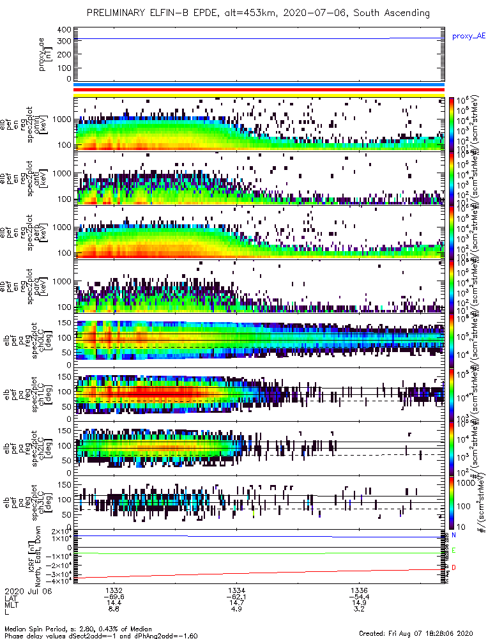Viewport: 495px width, 639px height.
Task: Click the LAT value -69.6
Action: 114,597
